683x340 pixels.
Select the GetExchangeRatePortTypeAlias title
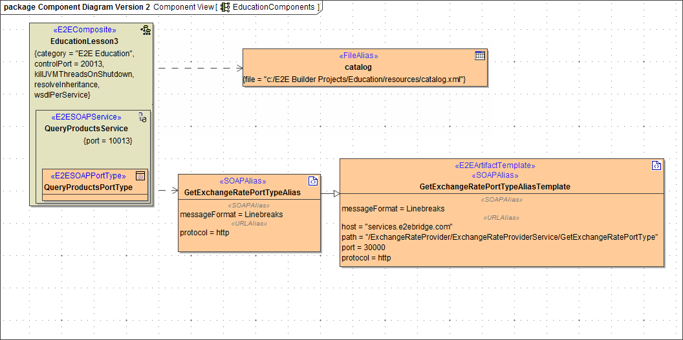click(x=243, y=192)
